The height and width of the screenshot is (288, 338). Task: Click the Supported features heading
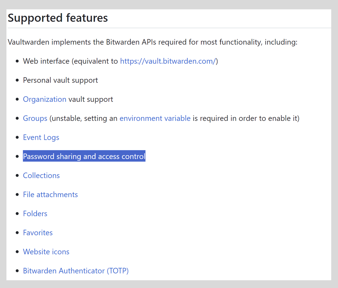click(58, 18)
